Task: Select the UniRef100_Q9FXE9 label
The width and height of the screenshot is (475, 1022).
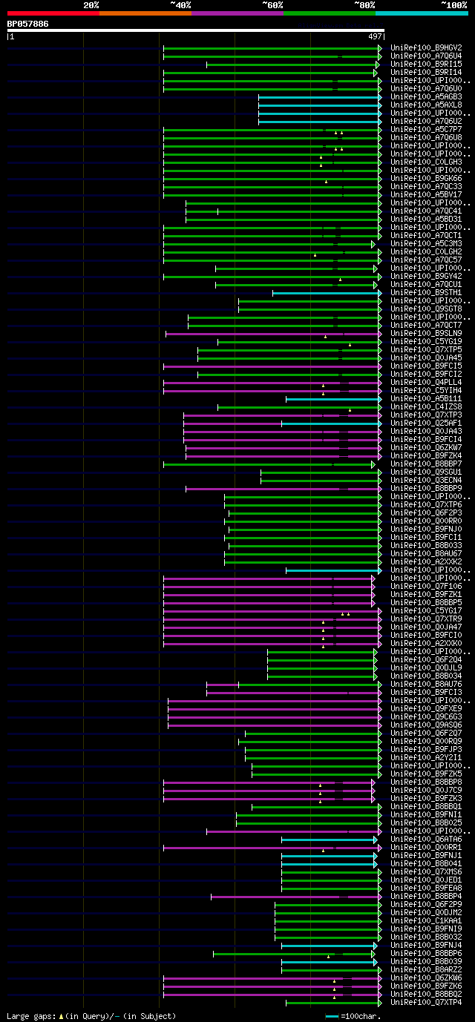Action: pyautogui.click(x=426, y=708)
